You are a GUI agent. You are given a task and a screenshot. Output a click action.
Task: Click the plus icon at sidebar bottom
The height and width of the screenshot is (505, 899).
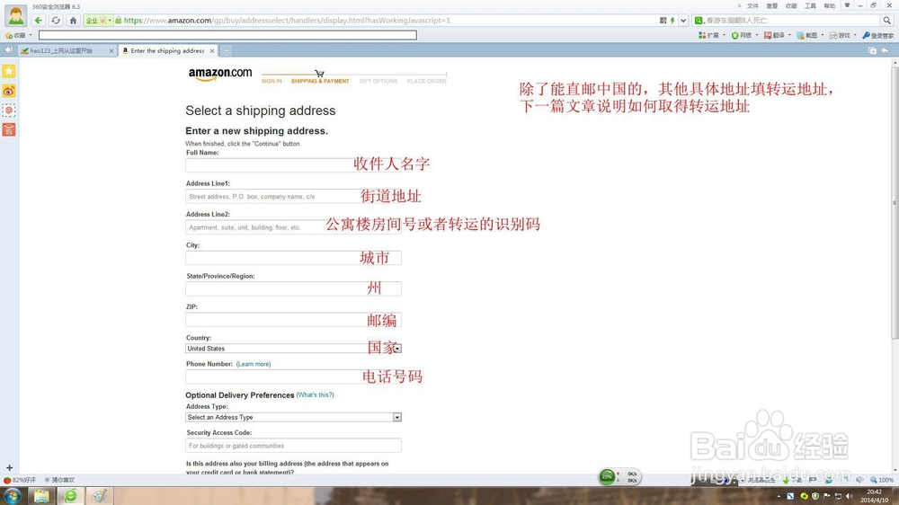(9, 468)
